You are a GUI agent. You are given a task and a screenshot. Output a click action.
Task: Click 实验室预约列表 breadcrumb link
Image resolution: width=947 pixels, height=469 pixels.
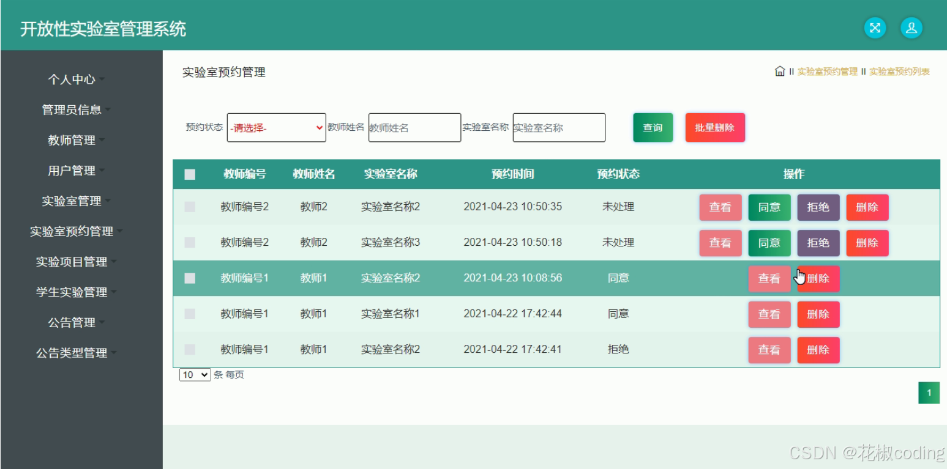click(x=899, y=72)
